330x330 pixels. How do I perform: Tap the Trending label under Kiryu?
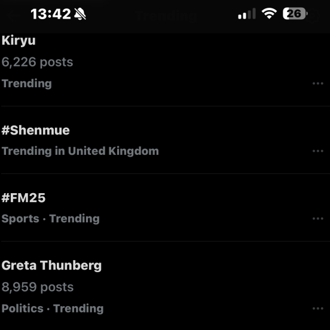click(26, 84)
